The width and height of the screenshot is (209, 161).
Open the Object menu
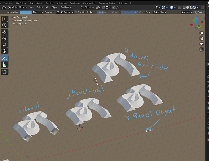pyautogui.click(x=55, y=7)
